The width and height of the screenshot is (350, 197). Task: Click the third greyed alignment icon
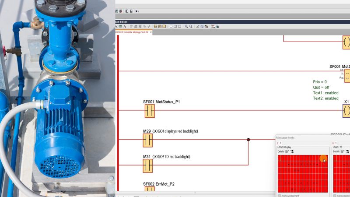[x=140, y=26]
